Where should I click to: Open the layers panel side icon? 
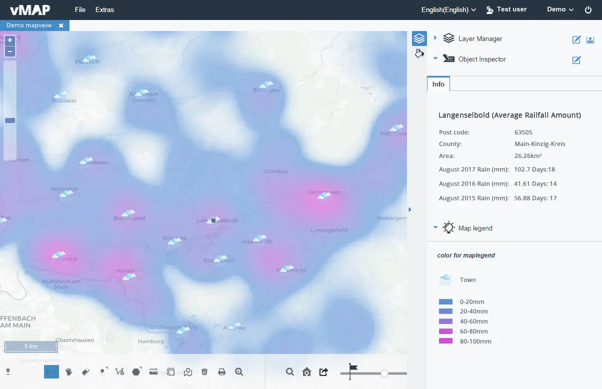[419, 38]
